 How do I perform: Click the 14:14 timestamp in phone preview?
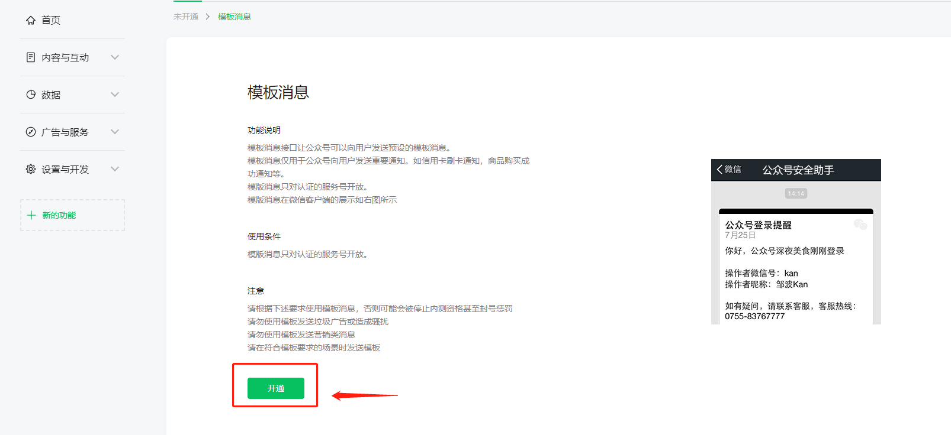click(x=796, y=193)
